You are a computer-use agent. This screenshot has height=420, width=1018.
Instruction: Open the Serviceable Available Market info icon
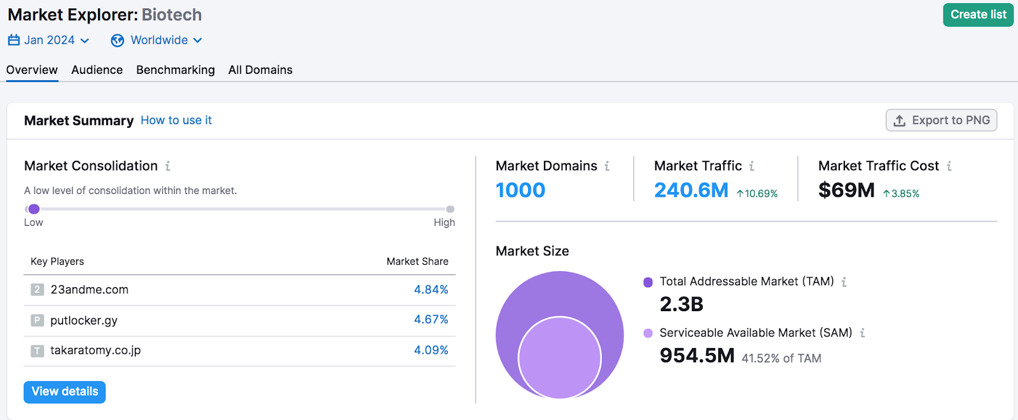tap(862, 333)
